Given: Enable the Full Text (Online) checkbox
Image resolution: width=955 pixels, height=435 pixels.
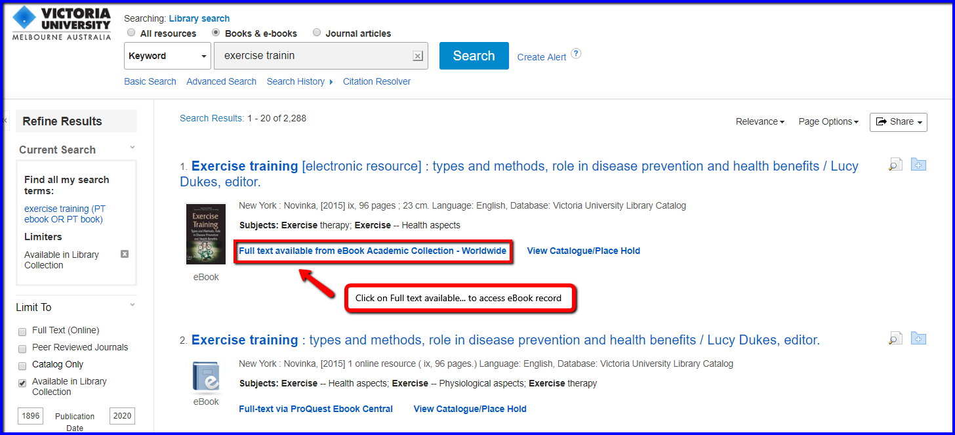Looking at the screenshot, I should click(x=22, y=331).
